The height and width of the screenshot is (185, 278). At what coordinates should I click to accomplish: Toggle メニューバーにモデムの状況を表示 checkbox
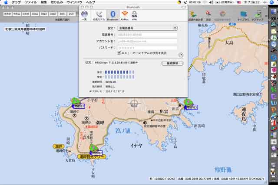pos(119,53)
